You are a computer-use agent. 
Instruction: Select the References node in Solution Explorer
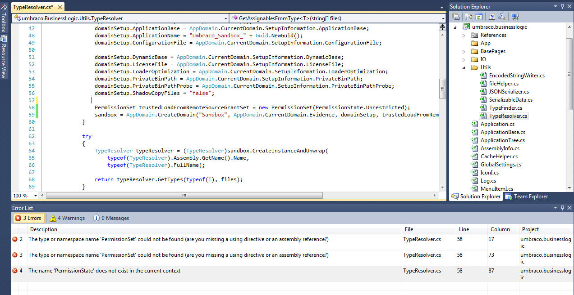[x=493, y=35]
